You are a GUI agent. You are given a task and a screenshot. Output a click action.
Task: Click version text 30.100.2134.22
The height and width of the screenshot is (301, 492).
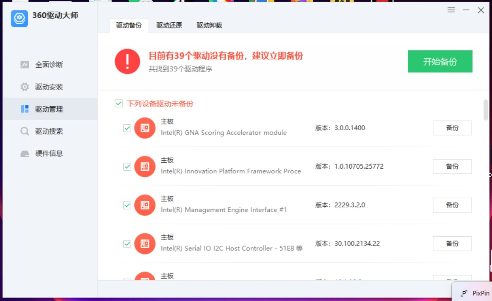357,244
